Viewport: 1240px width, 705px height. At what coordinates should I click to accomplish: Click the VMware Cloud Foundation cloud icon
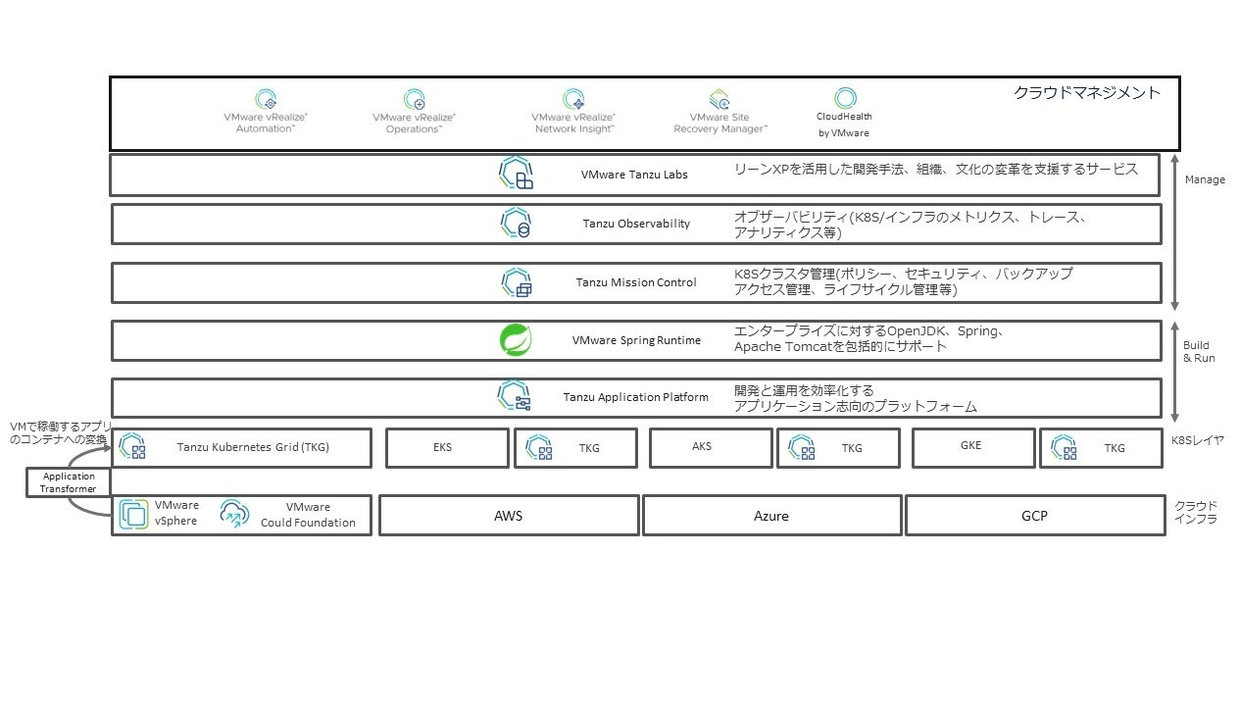click(x=234, y=515)
